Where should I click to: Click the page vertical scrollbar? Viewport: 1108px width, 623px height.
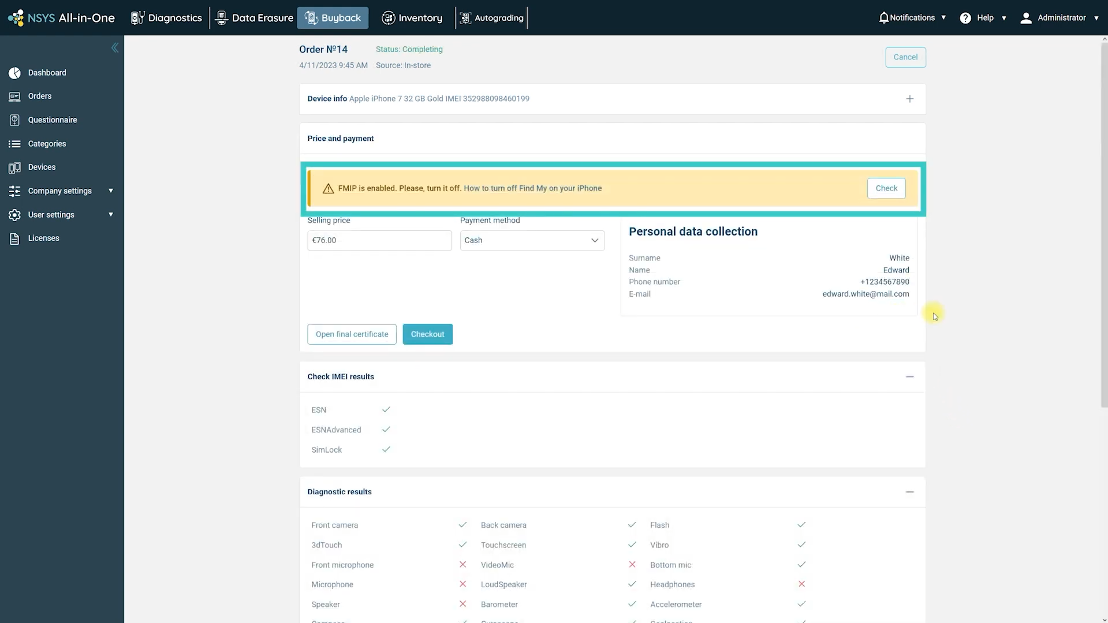point(1103,225)
